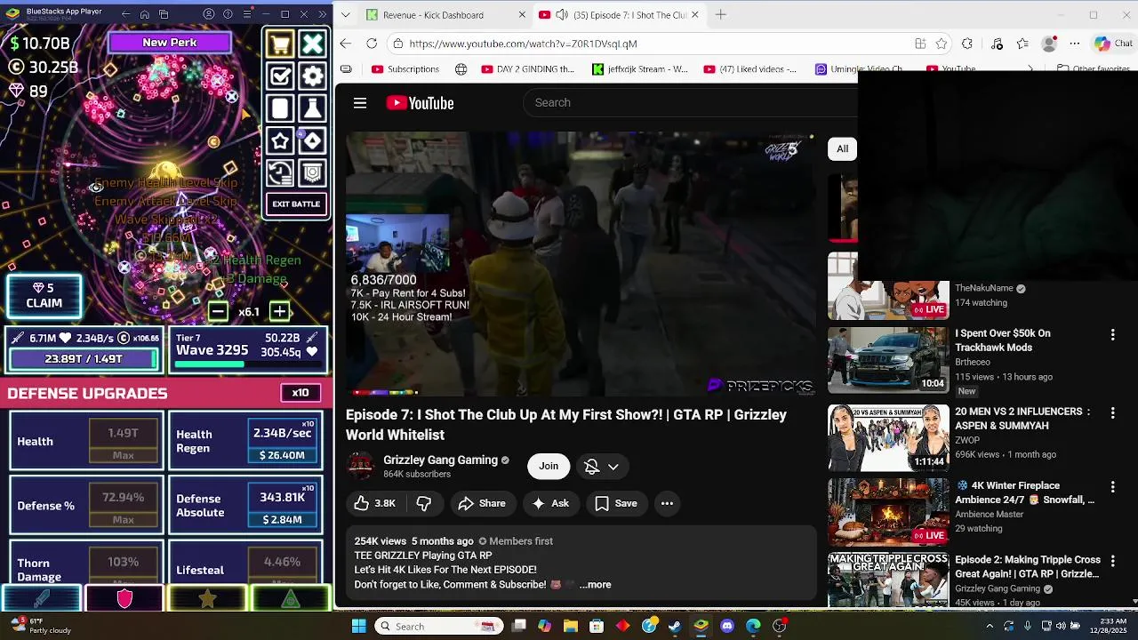The height and width of the screenshot is (640, 1138).
Task: Click BlueStacks back arrow icon
Action: (125, 14)
